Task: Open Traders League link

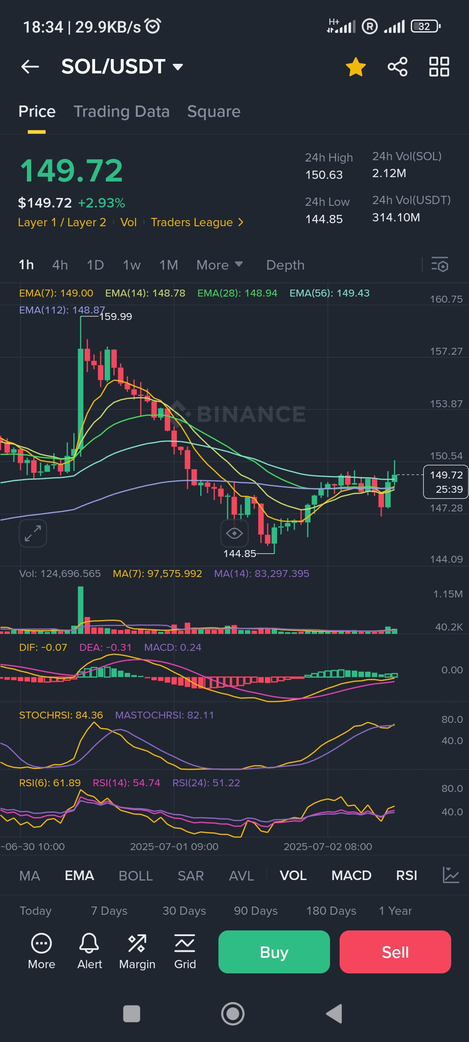Action: click(x=197, y=222)
